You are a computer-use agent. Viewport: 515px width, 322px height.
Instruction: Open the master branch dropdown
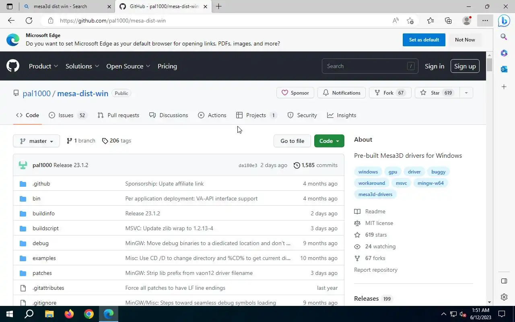pyautogui.click(x=36, y=141)
